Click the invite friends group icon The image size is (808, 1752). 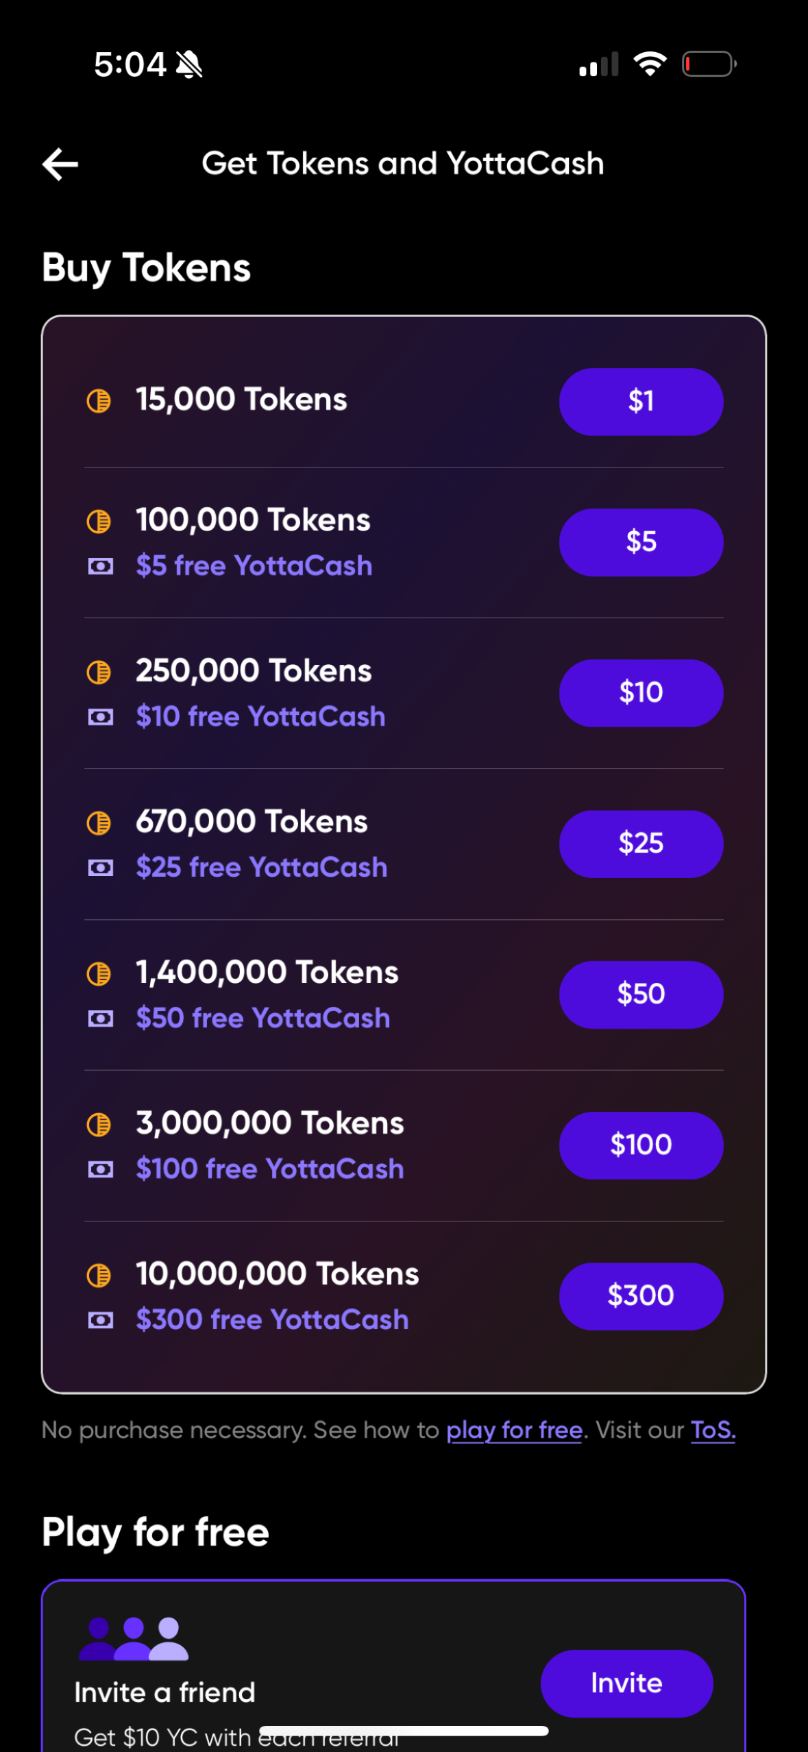click(x=132, y=1637)
